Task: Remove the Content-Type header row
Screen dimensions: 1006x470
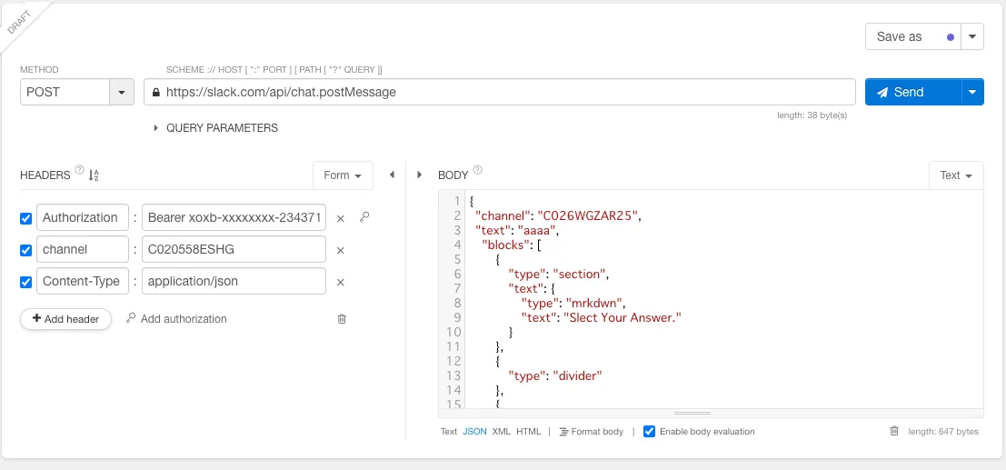Action: [x=341, y=282]
